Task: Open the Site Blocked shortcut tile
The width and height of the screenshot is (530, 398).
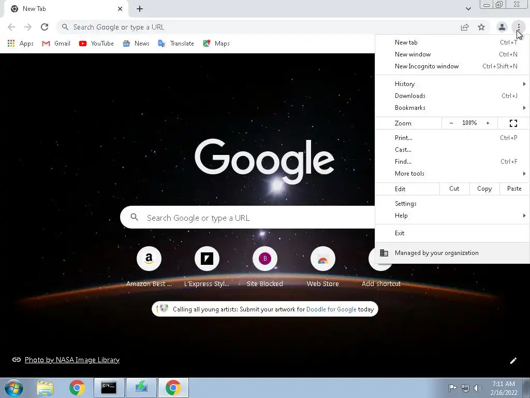Action: [x=265, y=267]
